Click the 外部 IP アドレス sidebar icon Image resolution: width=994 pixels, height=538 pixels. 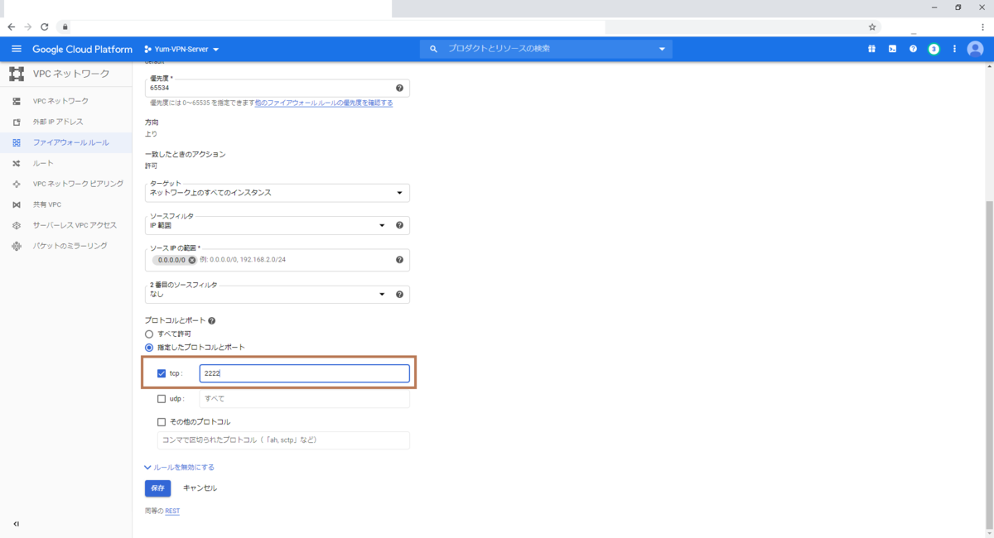[16, 122]
